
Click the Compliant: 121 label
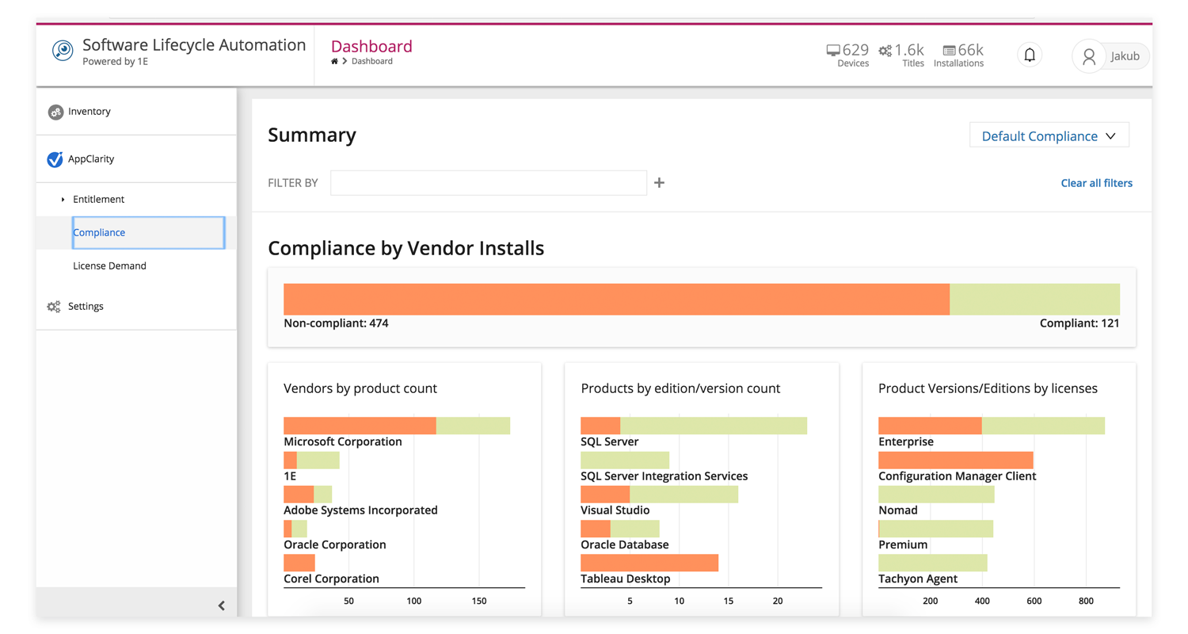point(1079,323)
